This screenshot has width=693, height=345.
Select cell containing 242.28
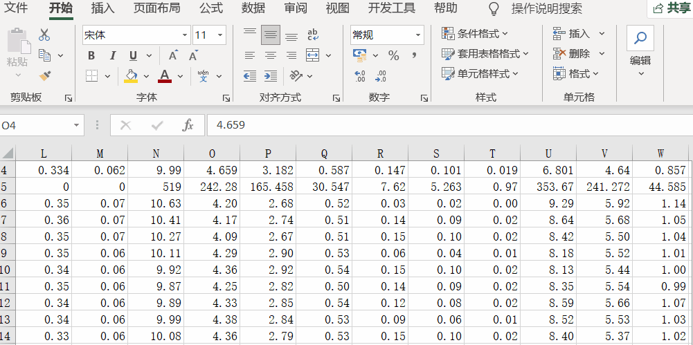click(212, 187)
